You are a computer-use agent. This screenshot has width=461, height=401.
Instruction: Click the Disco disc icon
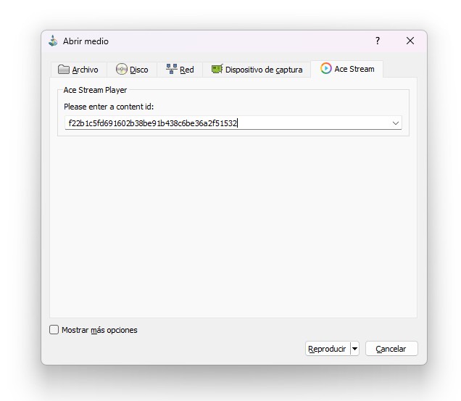[122, 70]
